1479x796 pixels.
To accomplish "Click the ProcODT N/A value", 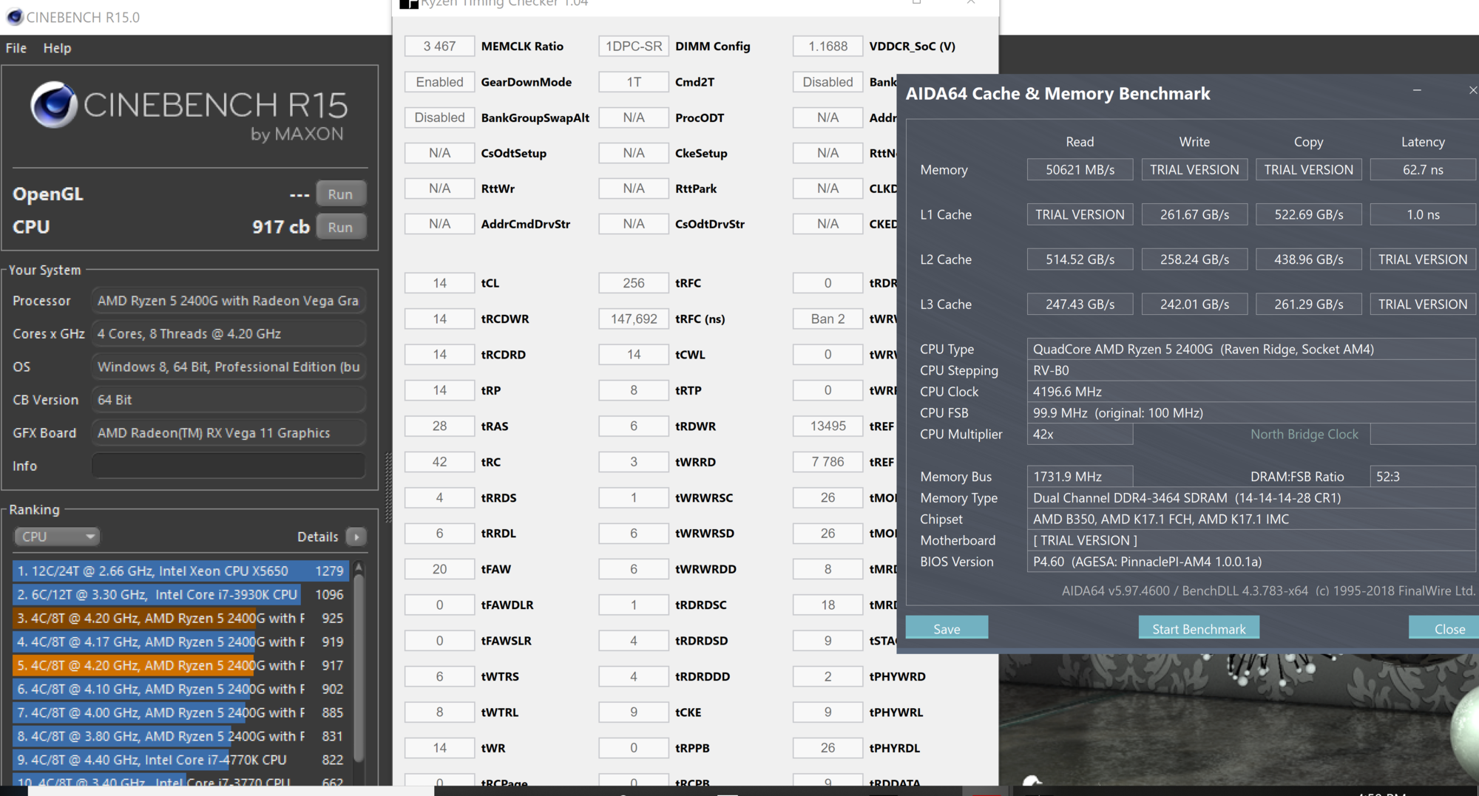I will [634, 118].
